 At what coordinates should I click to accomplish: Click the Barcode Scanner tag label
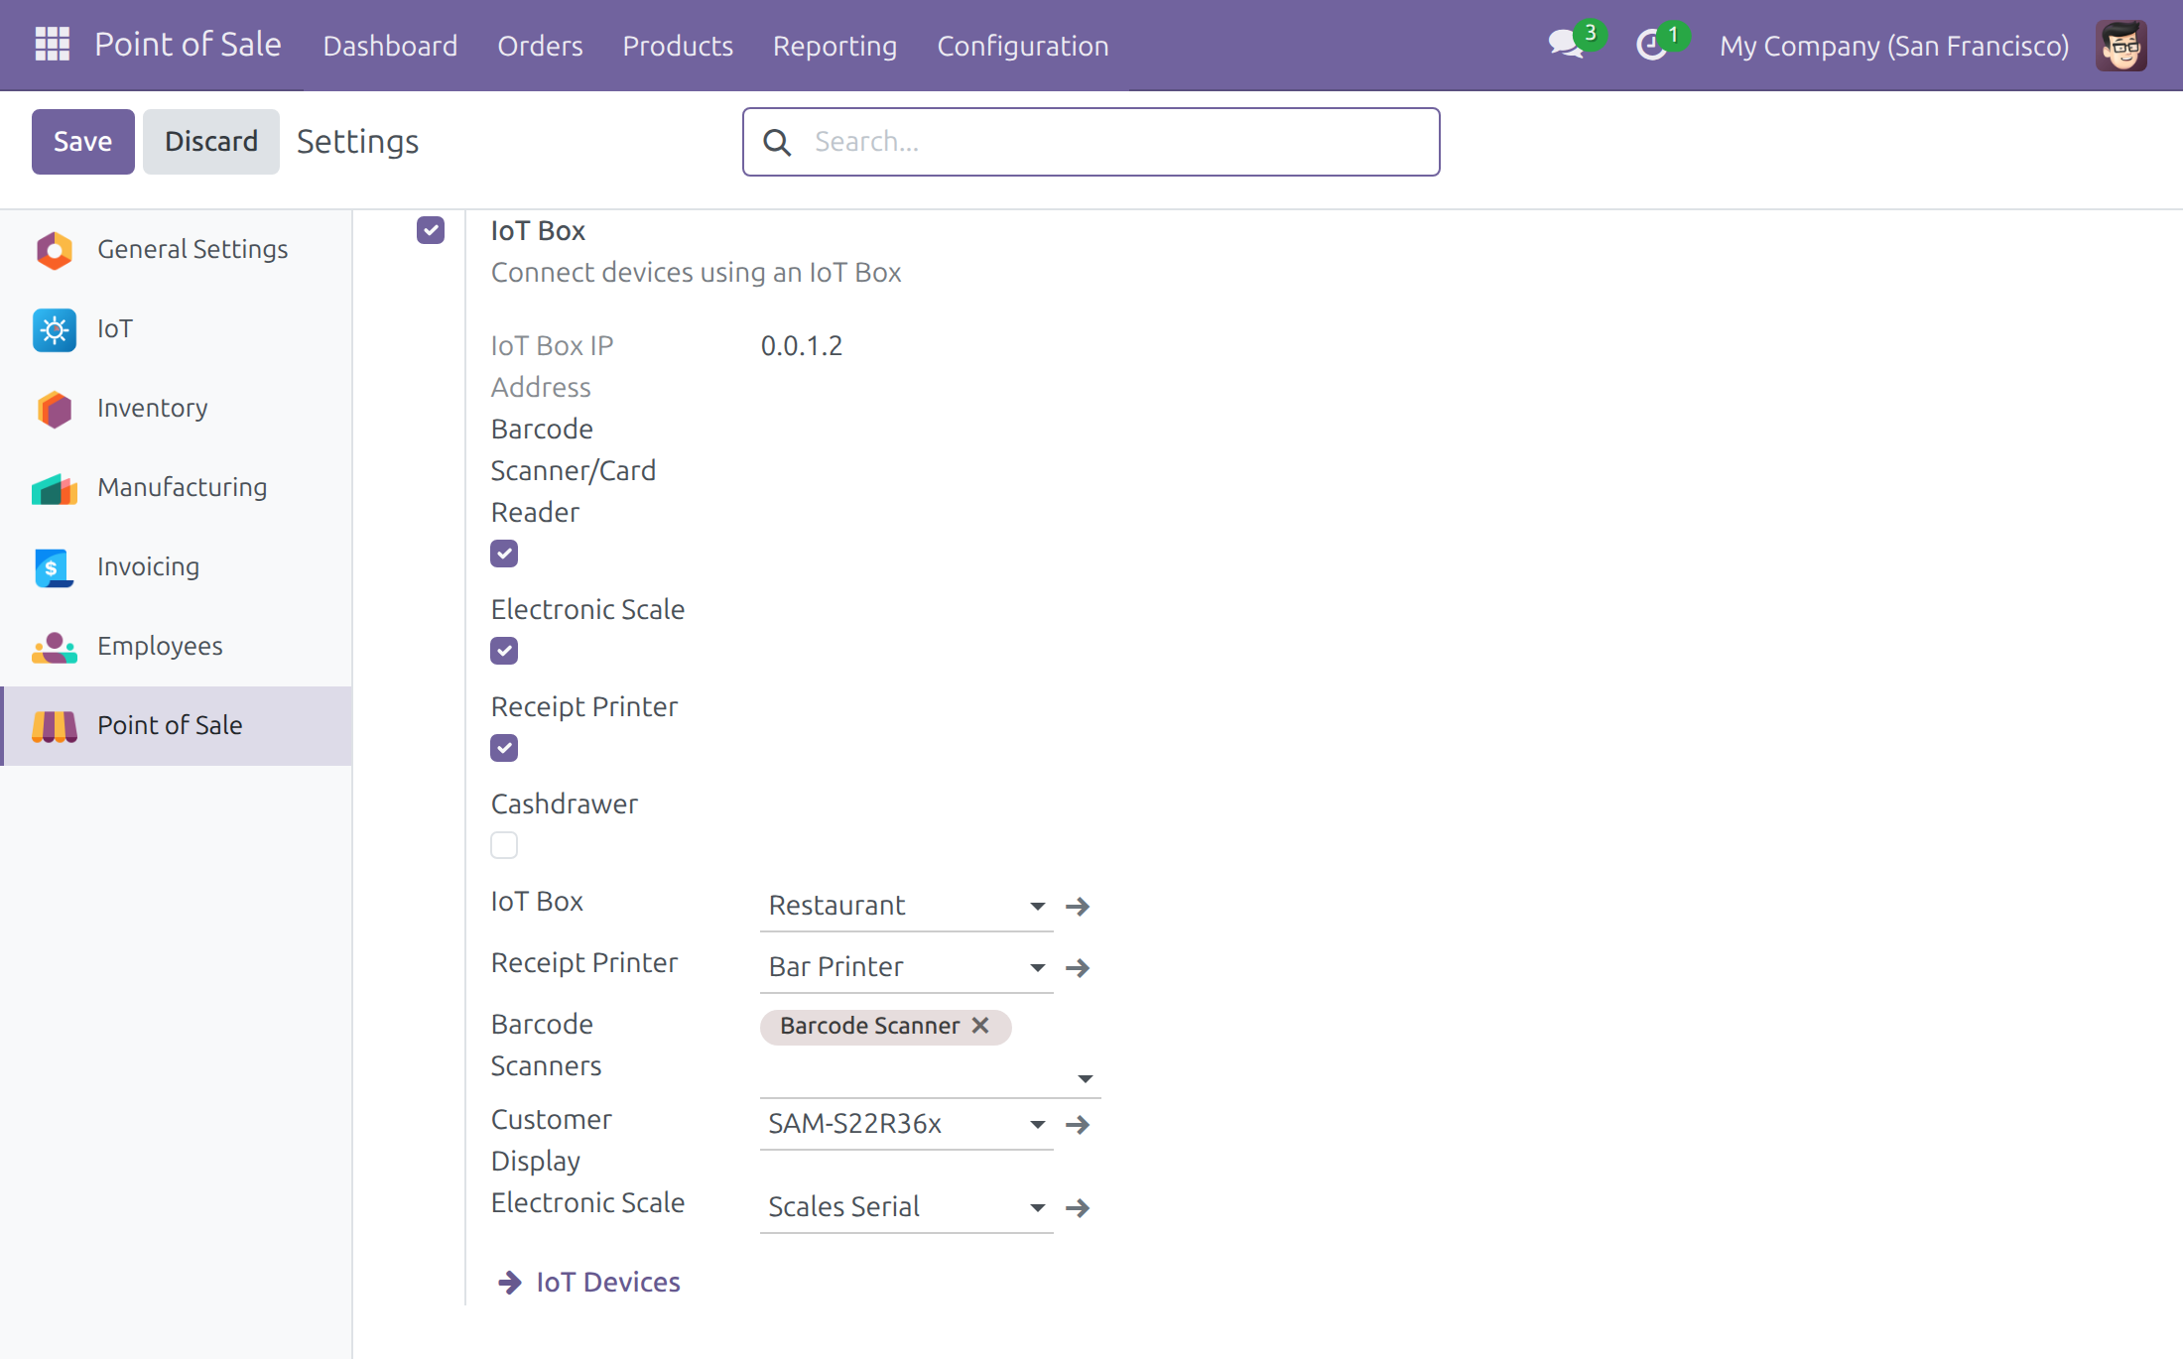click(869, 1026)
